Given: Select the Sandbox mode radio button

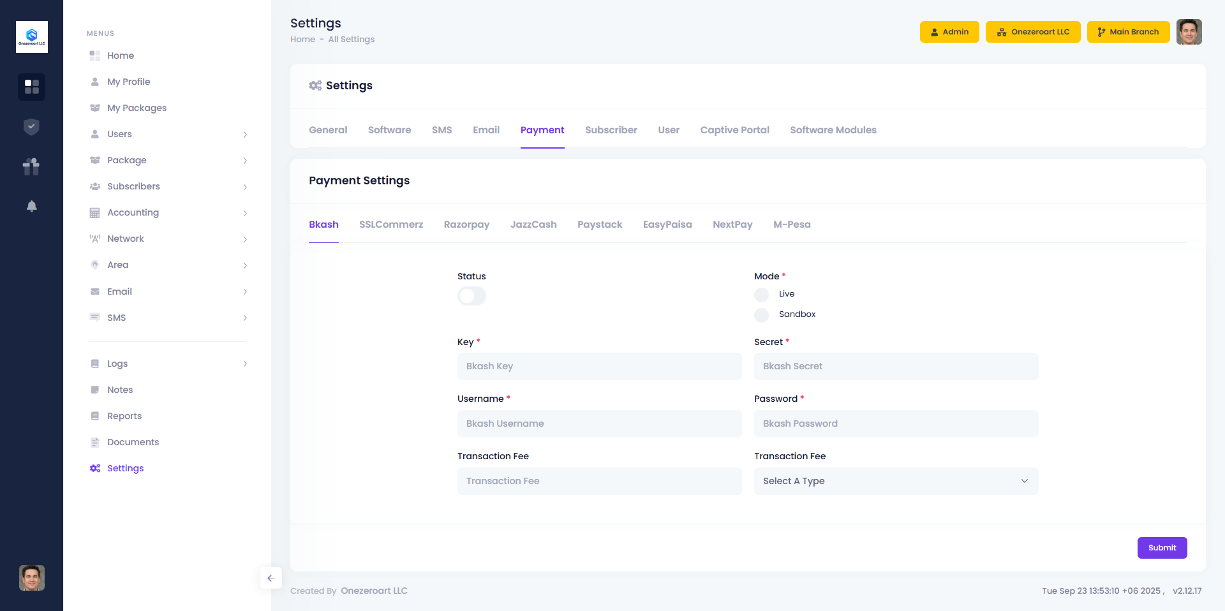Looking at the screenshot, I should coord(761,315).
